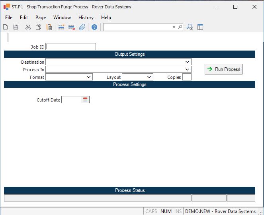
Task: Click the Paste clipboard icon
Action: [x=49, y=27]
